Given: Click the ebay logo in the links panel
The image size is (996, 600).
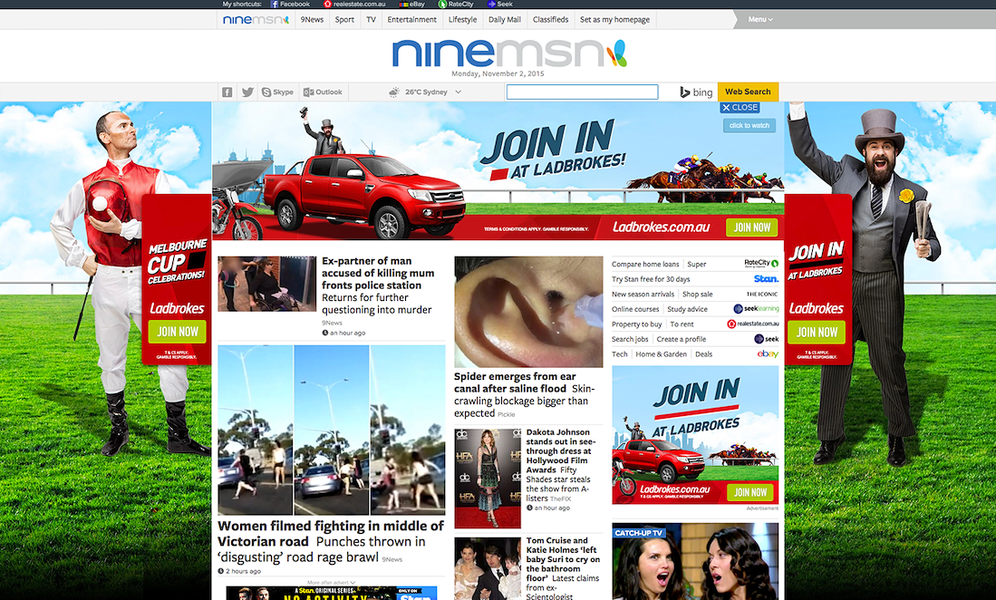Looking at the screenshot, I should [x=768, y=353].
